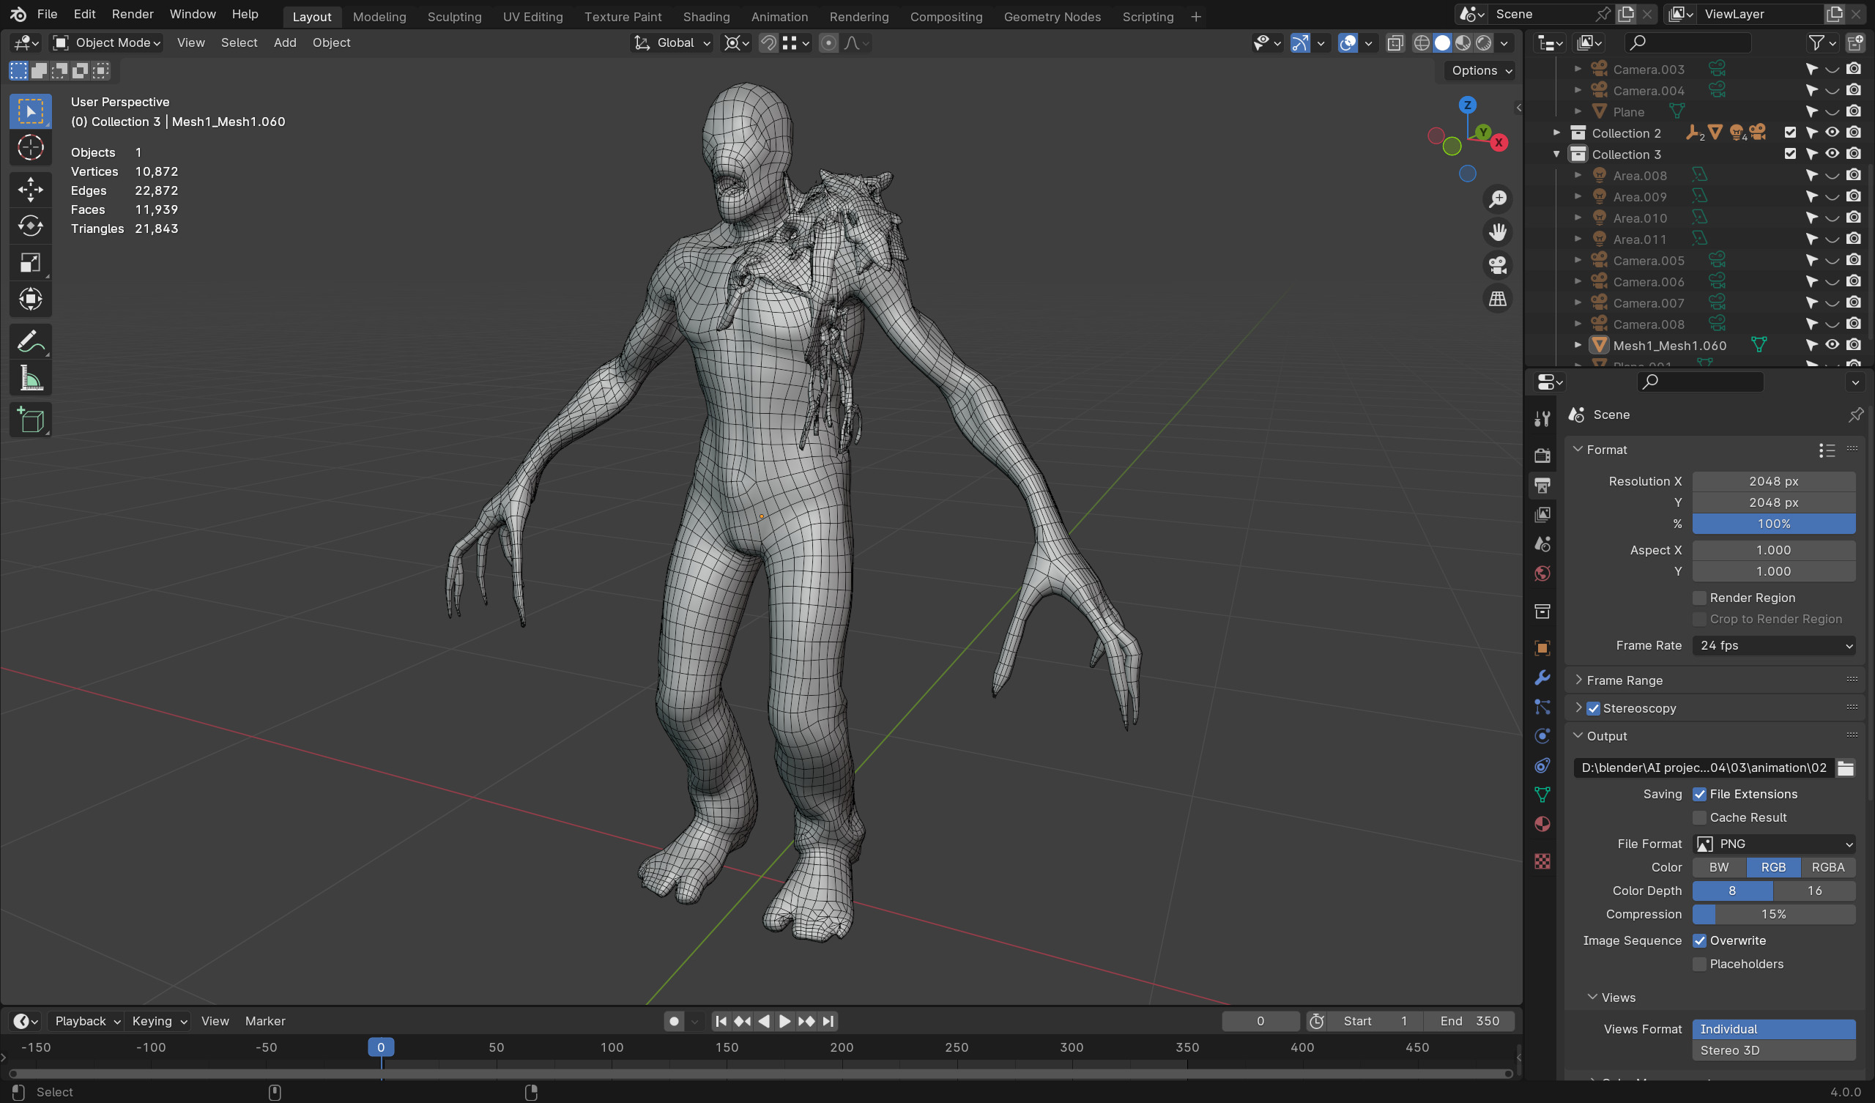Open the Render properties tab
The width and height of the screenshot is (1875, 1103).
coord(1542,456)
